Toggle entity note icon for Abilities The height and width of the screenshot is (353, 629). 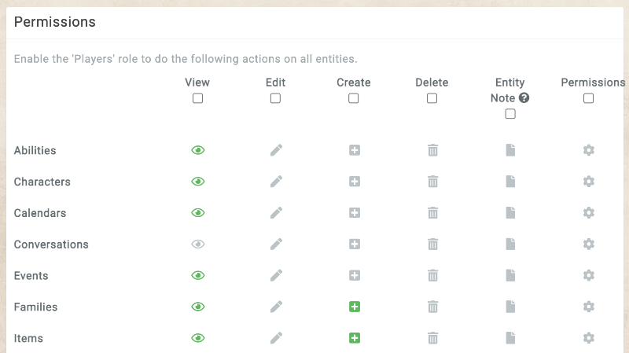[x=510, y=150]
